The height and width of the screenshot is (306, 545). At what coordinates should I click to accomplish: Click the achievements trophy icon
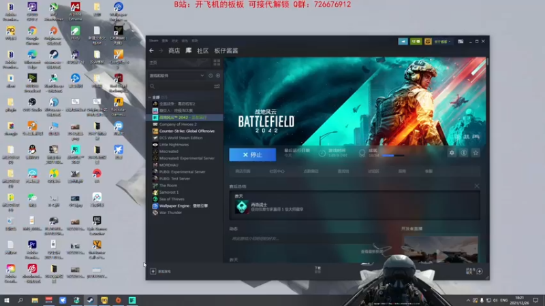362,153
